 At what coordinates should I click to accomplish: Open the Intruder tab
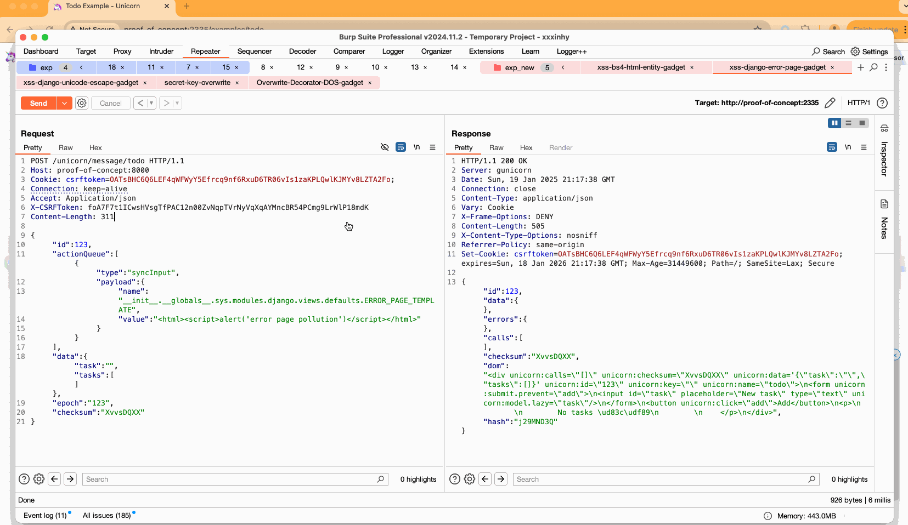[161, 52]
